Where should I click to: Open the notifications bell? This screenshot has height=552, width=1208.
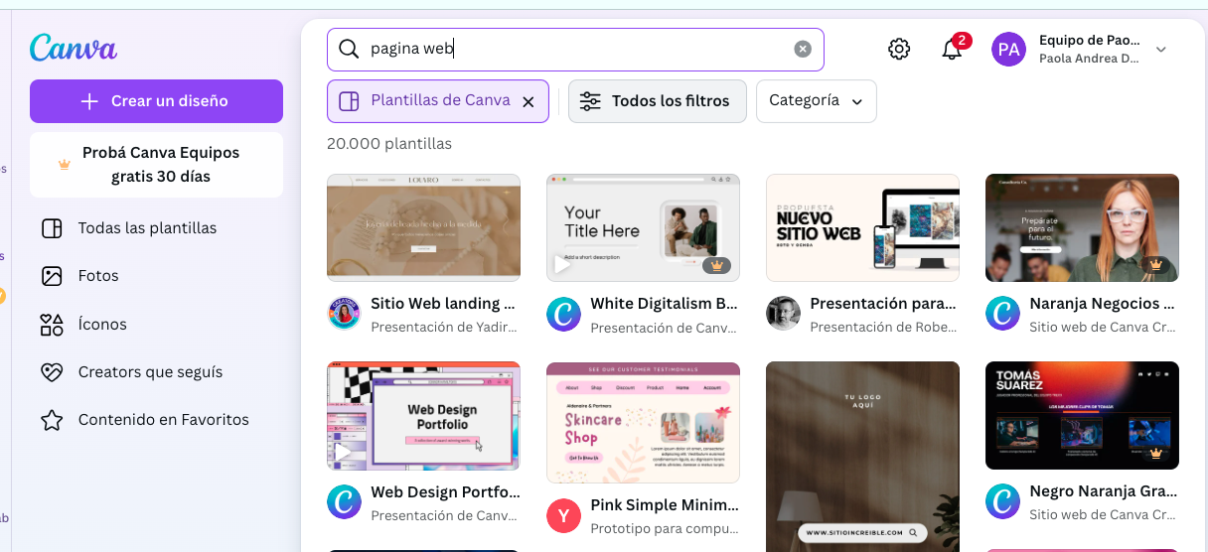click(952, 50)
